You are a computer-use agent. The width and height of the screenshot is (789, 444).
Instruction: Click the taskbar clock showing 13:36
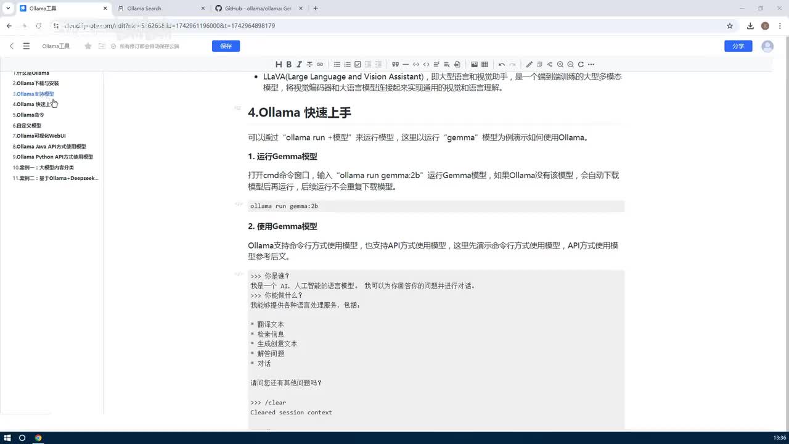780,438
